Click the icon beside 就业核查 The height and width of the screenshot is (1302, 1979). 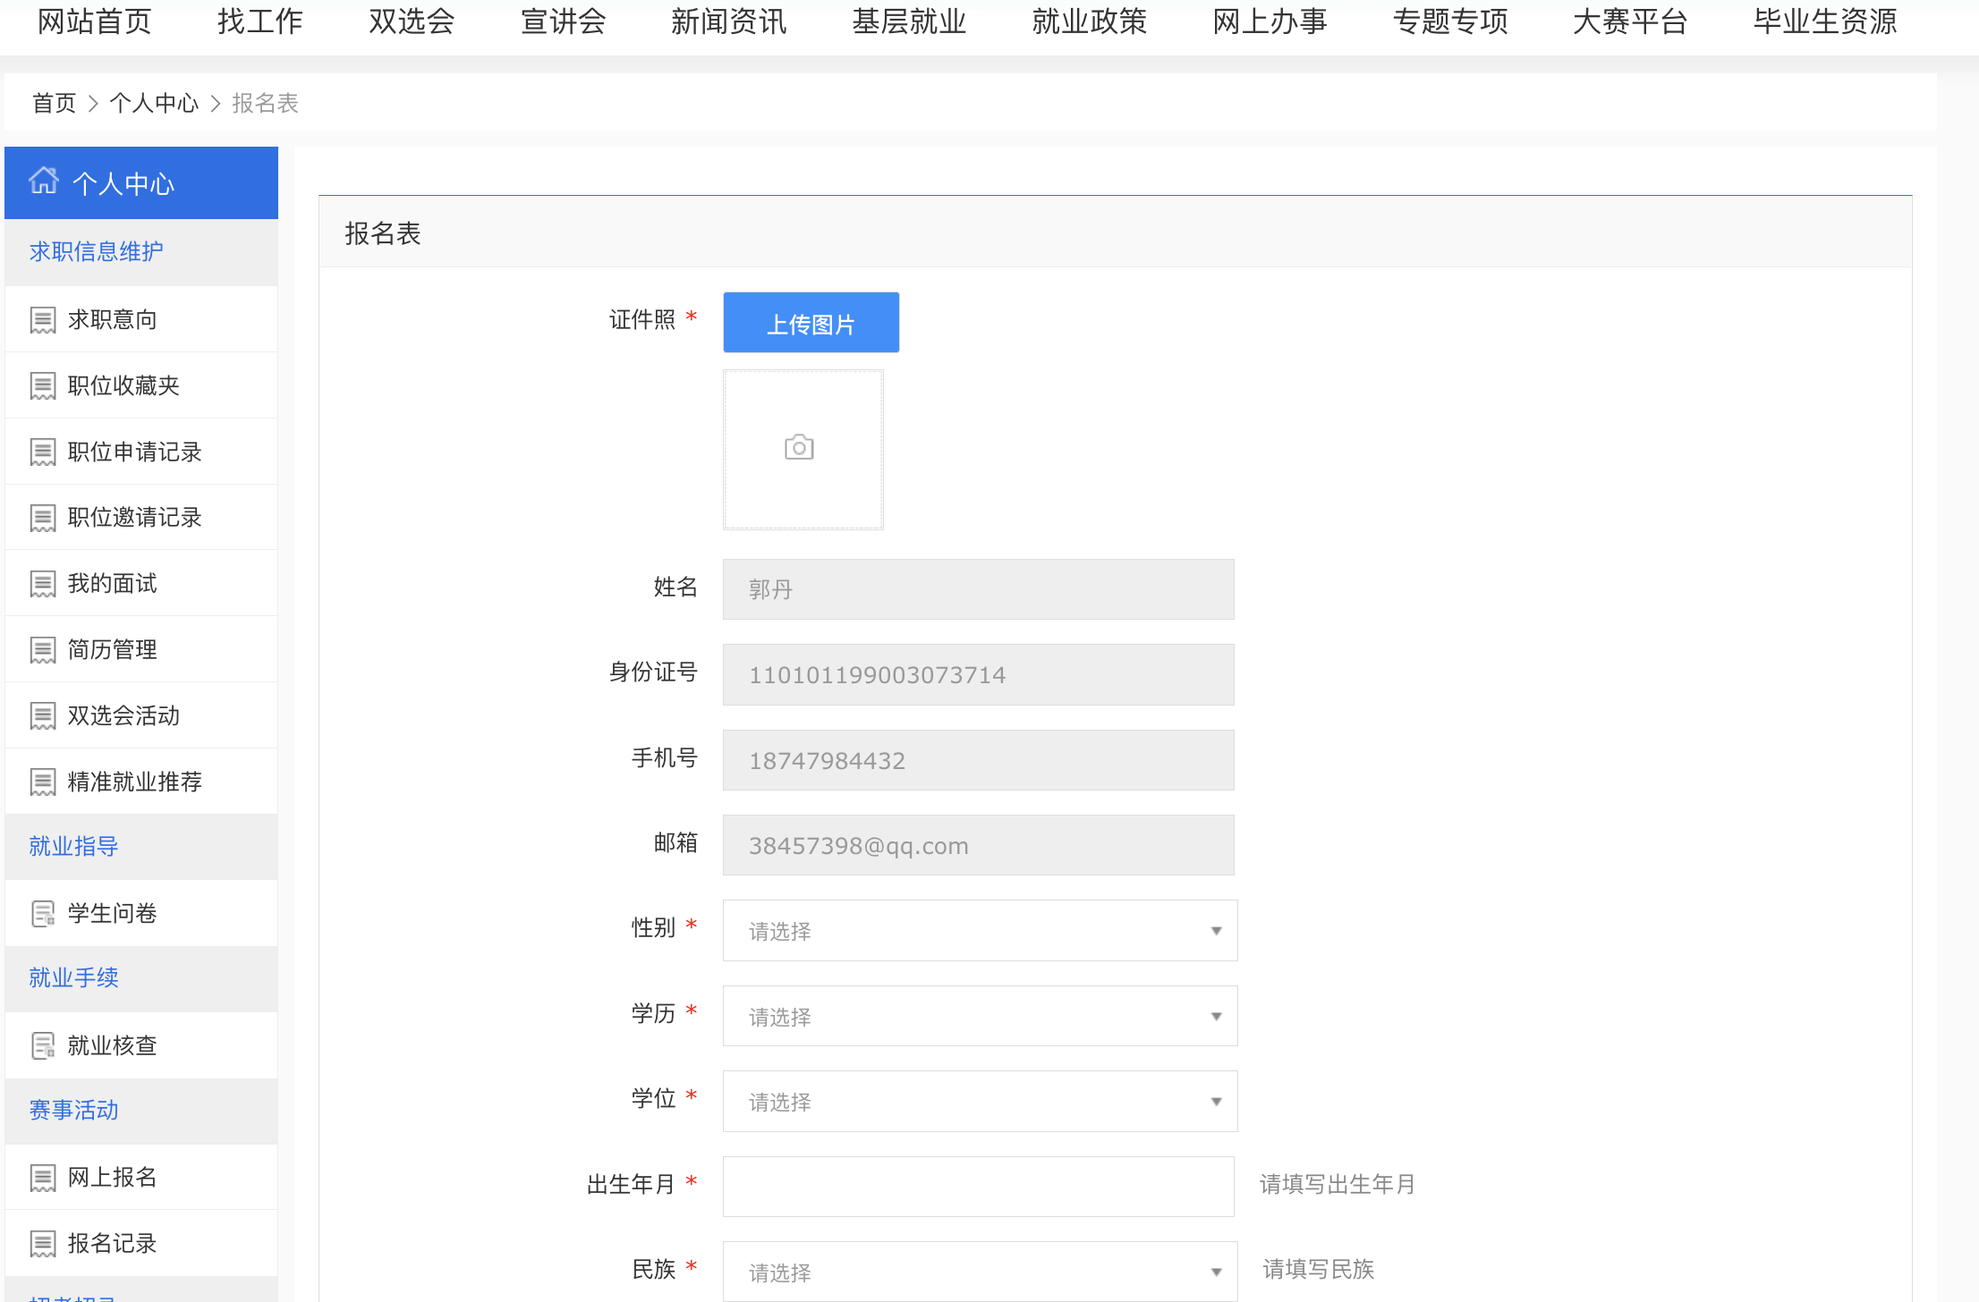(43, 1045)
